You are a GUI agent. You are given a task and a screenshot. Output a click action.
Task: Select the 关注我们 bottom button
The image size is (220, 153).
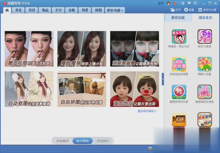pos(103,141)
